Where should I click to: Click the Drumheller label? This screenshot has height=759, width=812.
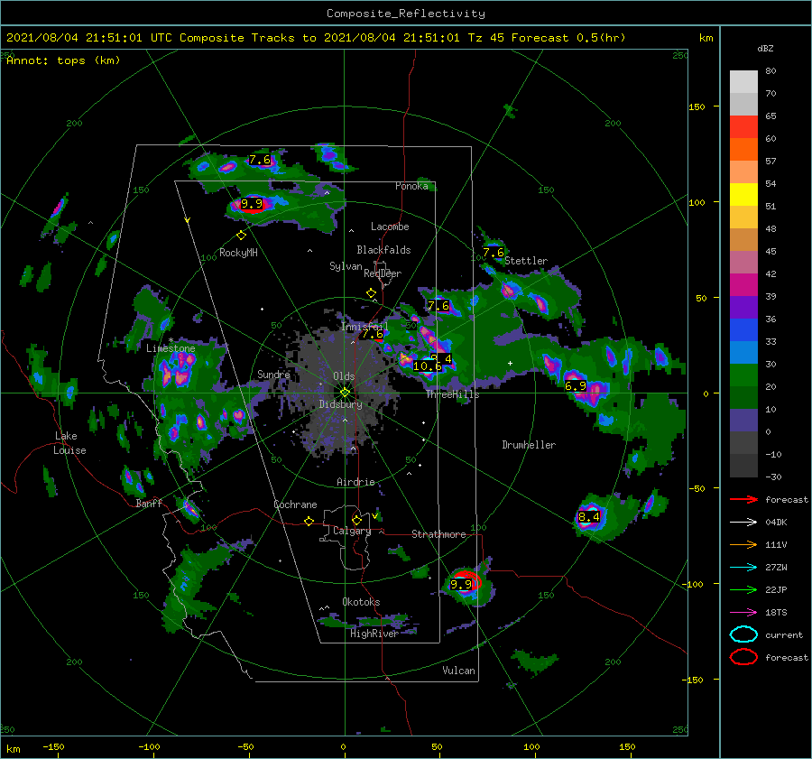[529, 445]
